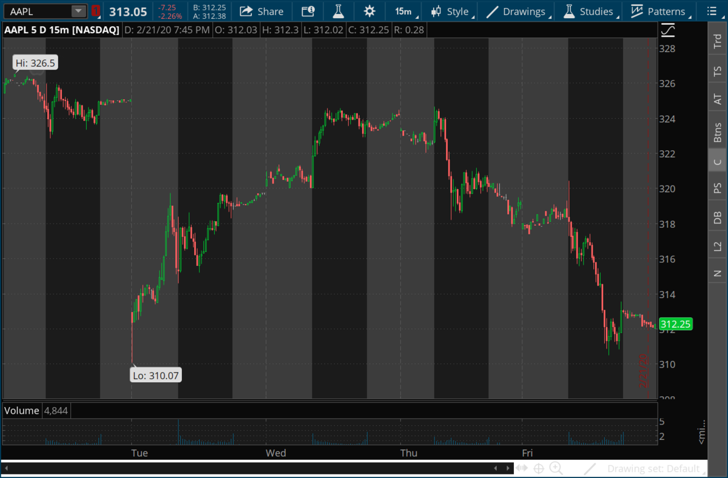Click the zoom magnifier icon
The width and height of the screenshot is (728, 478).
coord(556,468)
